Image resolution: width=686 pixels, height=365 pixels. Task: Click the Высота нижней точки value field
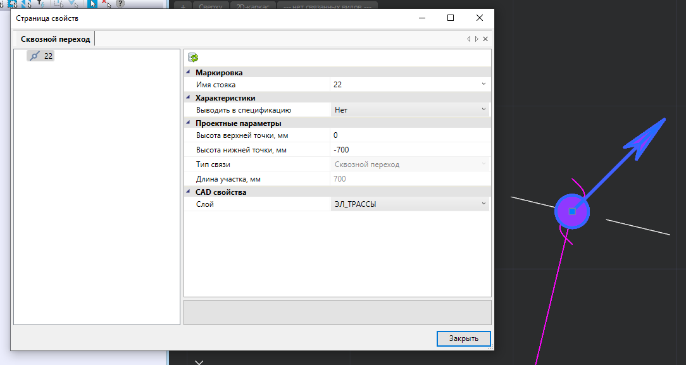tap(409, 150)
